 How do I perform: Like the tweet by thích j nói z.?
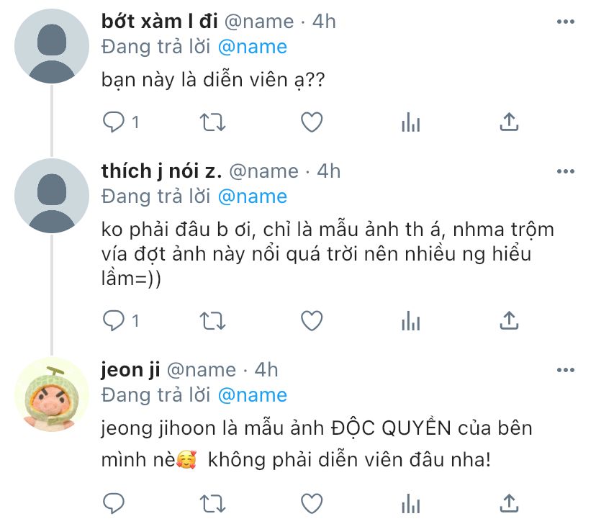click(x=311, y=319)
